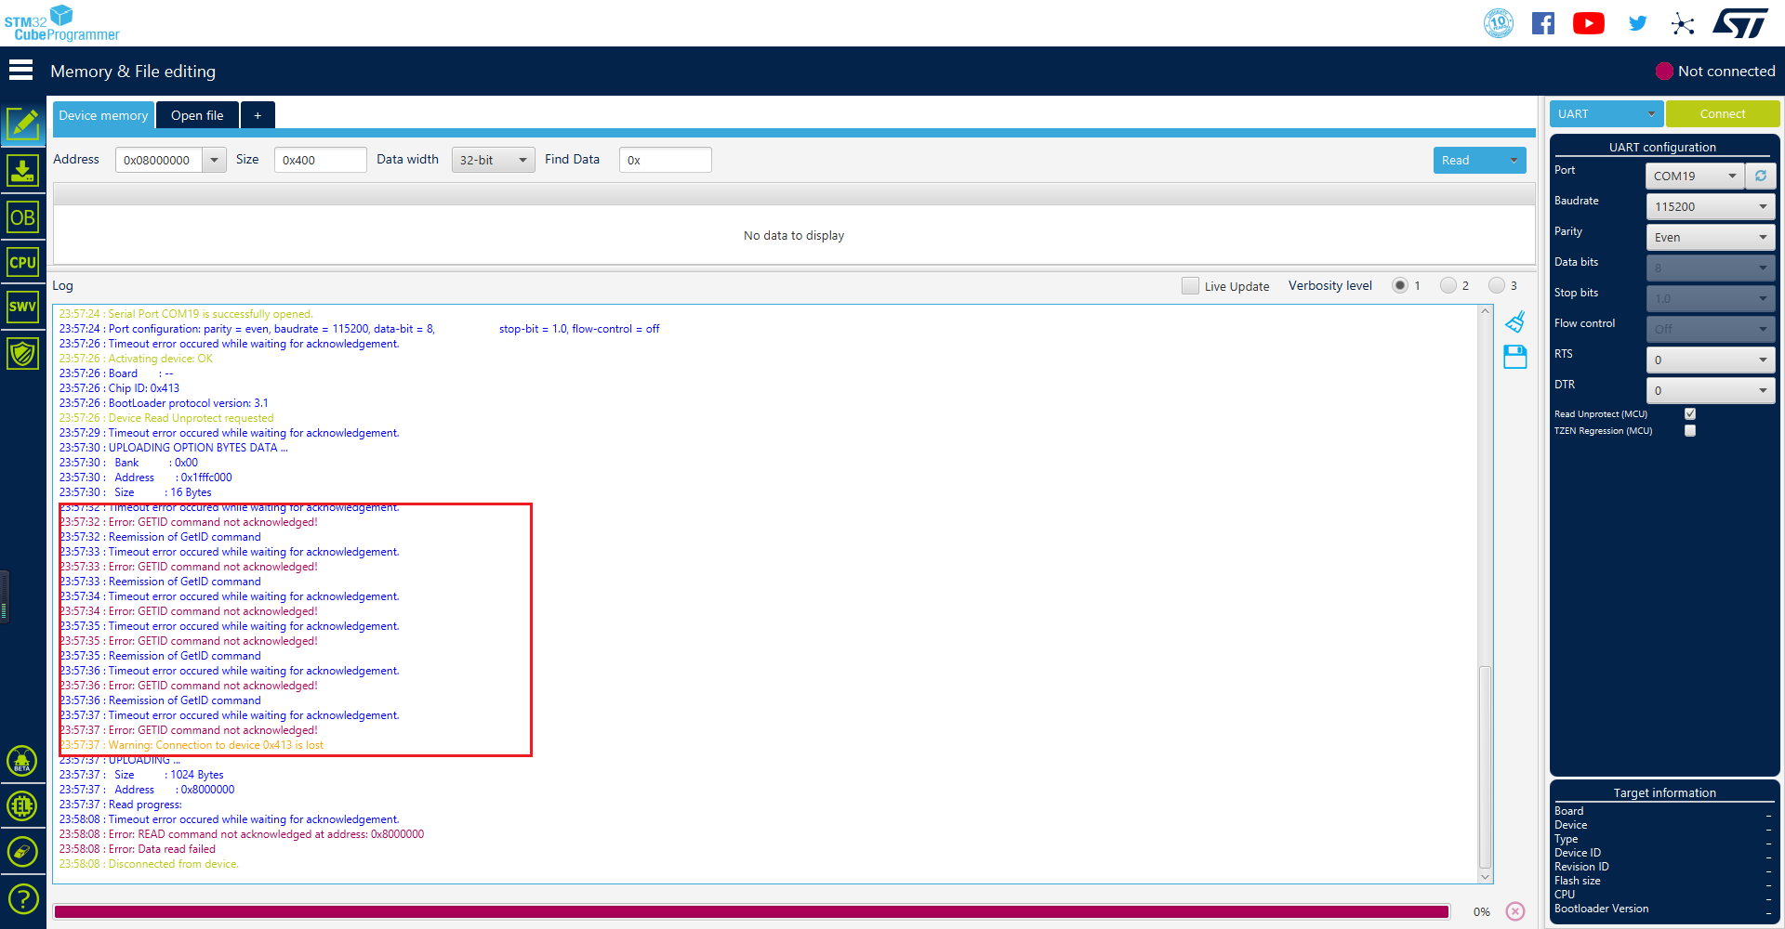Open the COM19 port dropdown

click(1696, 176)
